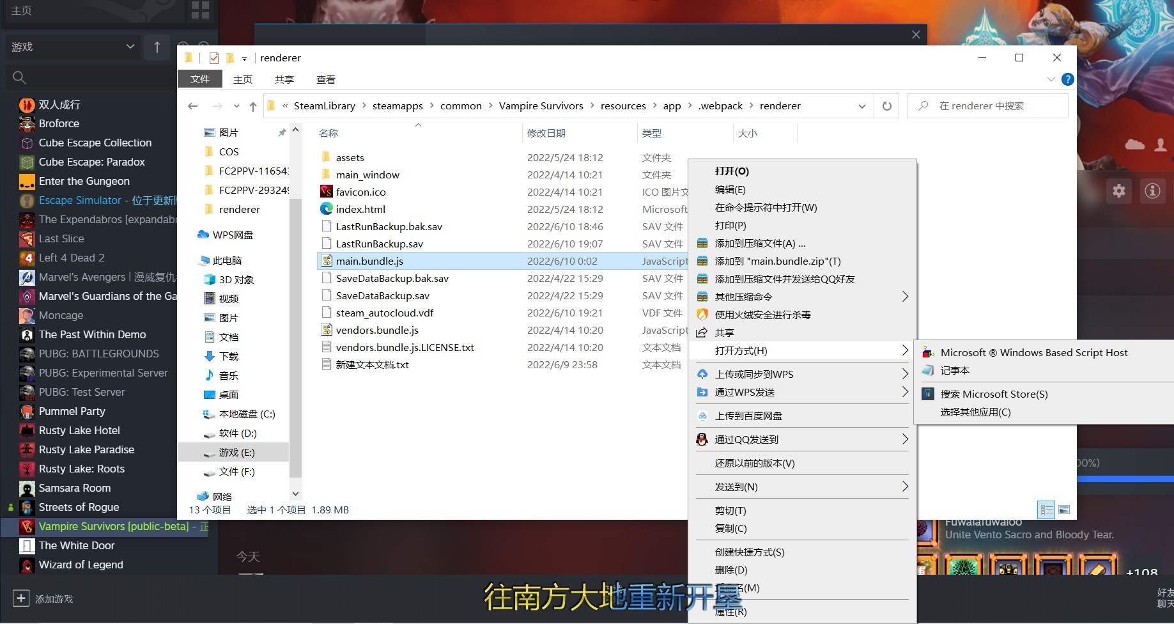Click Steam add game plus icon
This screenshot has width=1174, height=624.
point(21,598)
